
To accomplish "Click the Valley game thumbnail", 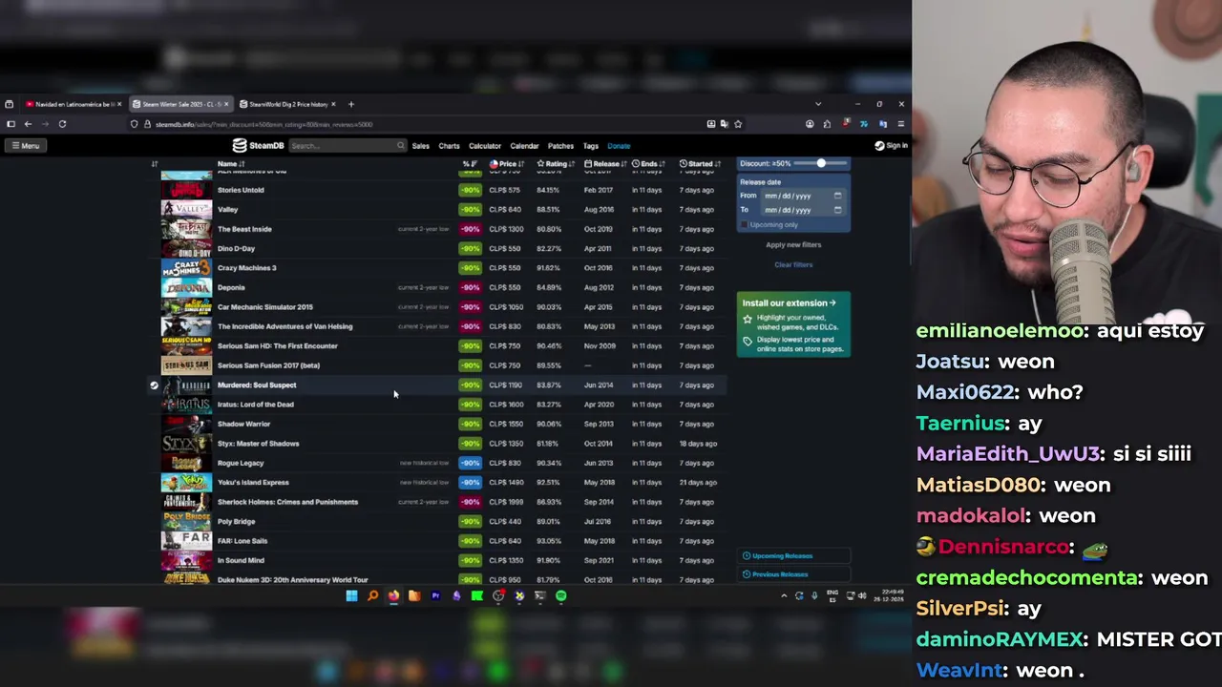I will coord(186,210).
